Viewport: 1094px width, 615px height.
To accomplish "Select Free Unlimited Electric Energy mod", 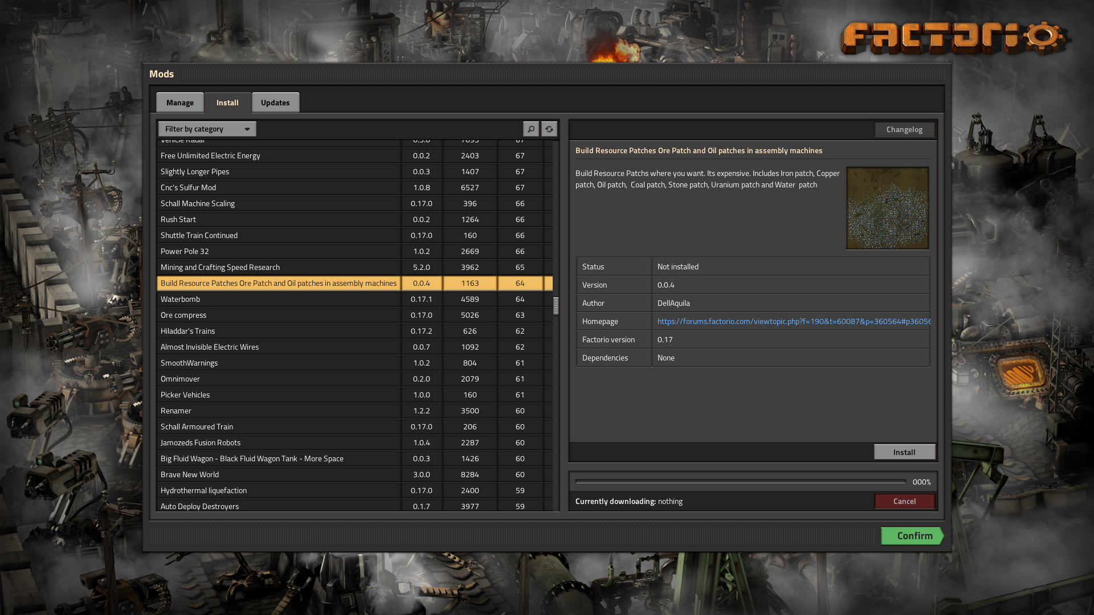I will (354, 155).
